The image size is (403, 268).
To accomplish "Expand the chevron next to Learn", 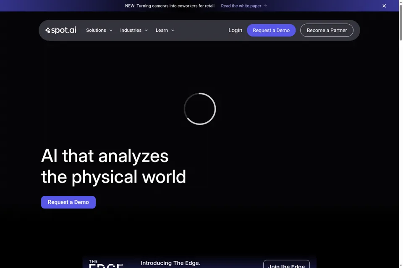I will 173,30.
